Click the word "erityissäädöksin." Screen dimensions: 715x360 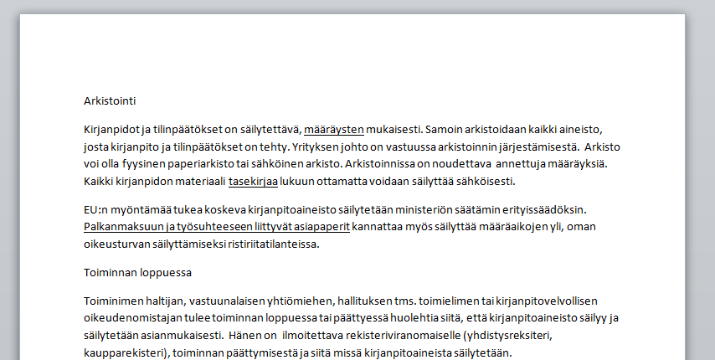pyautogui.click(x=544, y=210)
